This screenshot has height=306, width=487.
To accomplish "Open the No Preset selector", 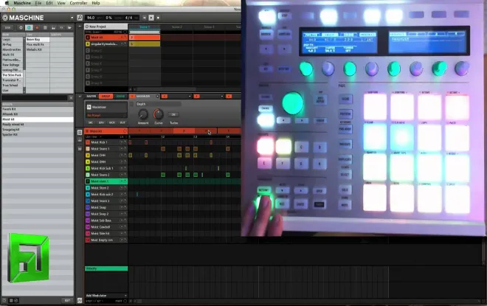I will [x=106, y=115].
